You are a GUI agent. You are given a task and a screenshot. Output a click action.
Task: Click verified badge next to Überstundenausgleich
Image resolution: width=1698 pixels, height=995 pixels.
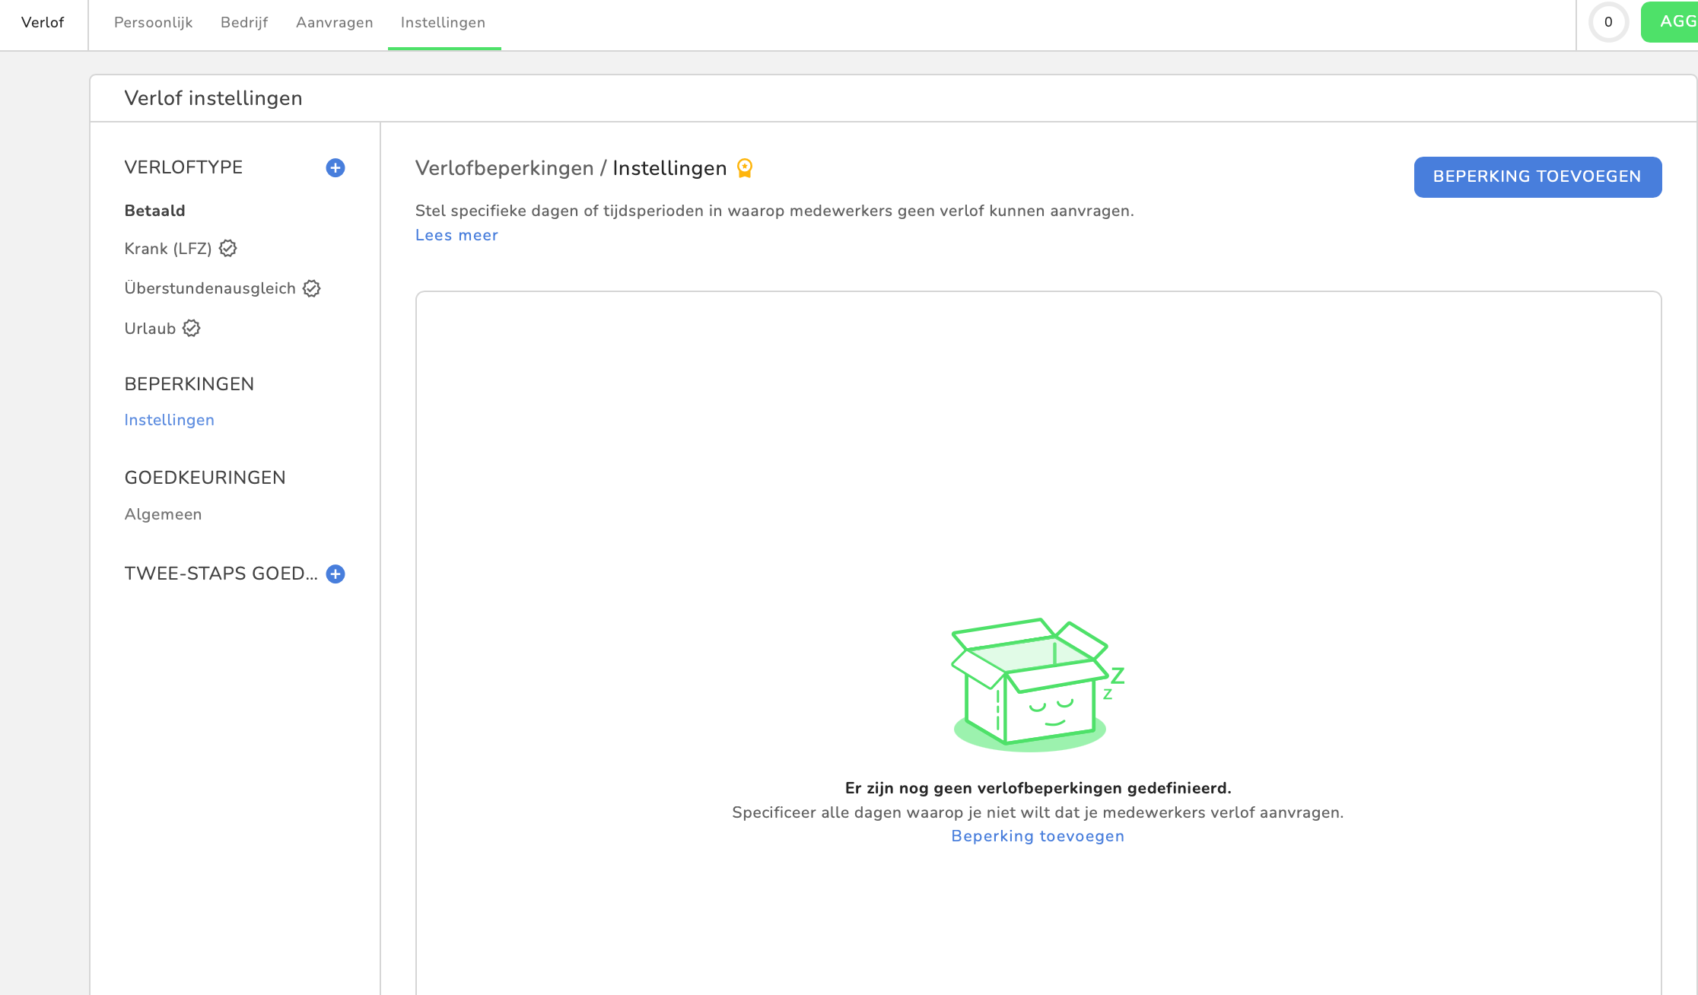coord(312,288)
